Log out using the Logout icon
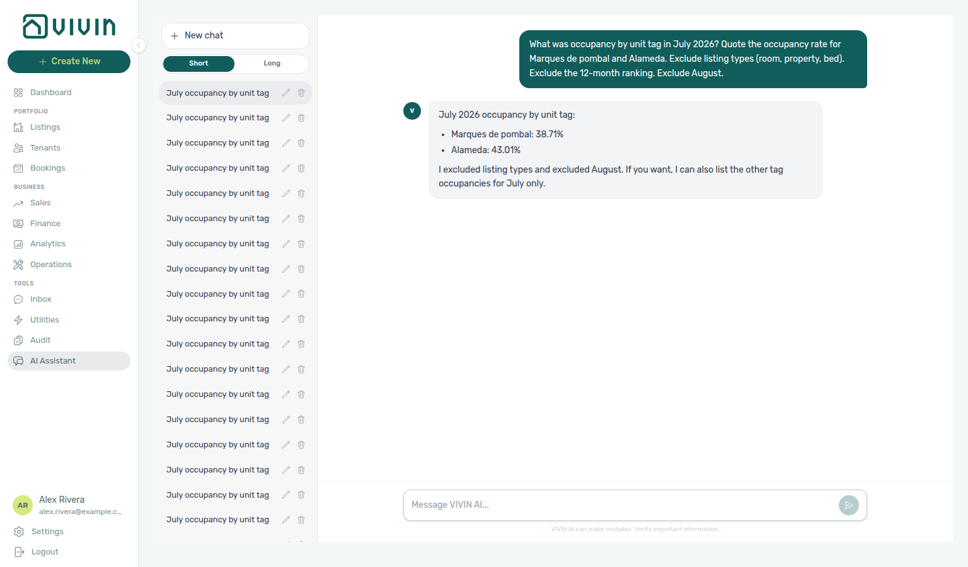 click(19, 552)
